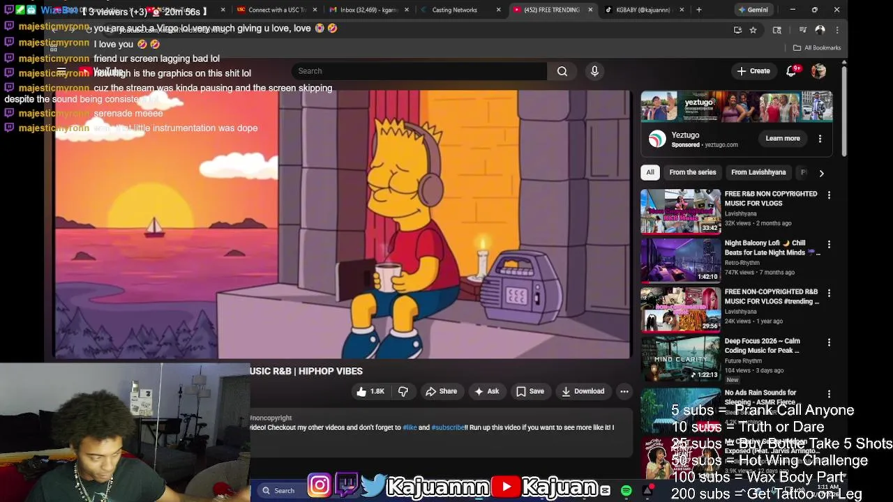Open a new browser tab
The image size is (893, 502).
[x=699, y=10]
